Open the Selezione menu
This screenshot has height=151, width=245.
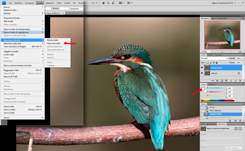[x=49, y=3]
